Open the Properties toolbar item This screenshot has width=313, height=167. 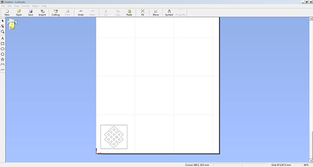[x=181, y=13]
